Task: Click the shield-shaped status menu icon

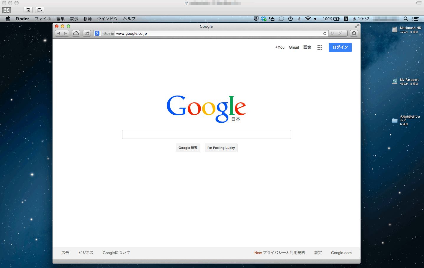Action: (x=256, y=19)
